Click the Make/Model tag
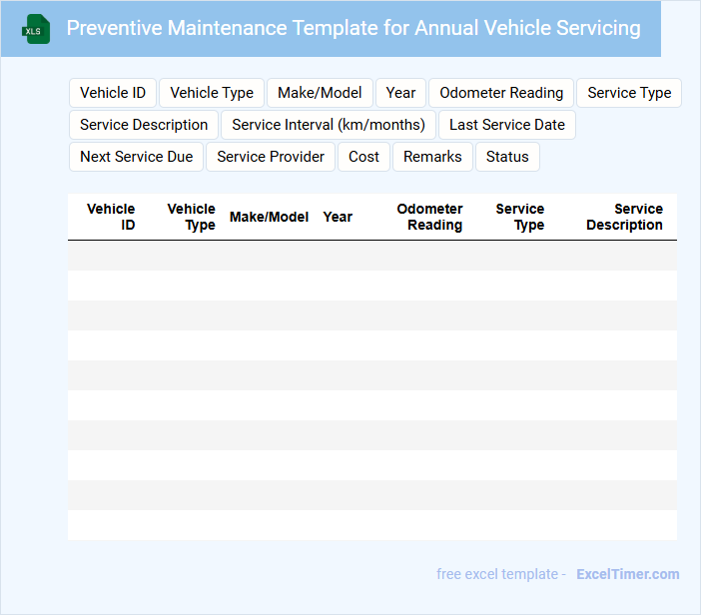701x615 pixels. point(320,93)
